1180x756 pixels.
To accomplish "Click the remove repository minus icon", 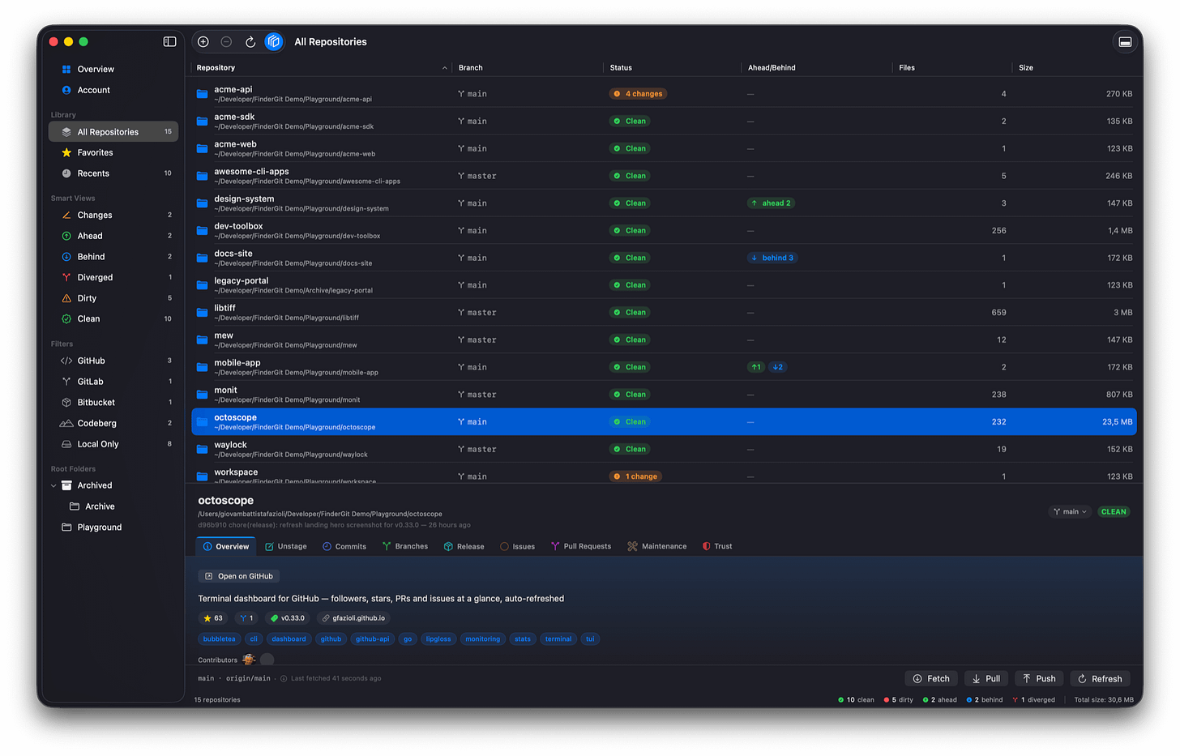I will pos(226,42).
